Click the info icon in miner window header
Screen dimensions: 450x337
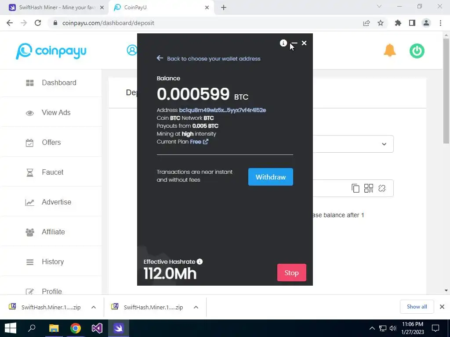[x=283, y=43]
